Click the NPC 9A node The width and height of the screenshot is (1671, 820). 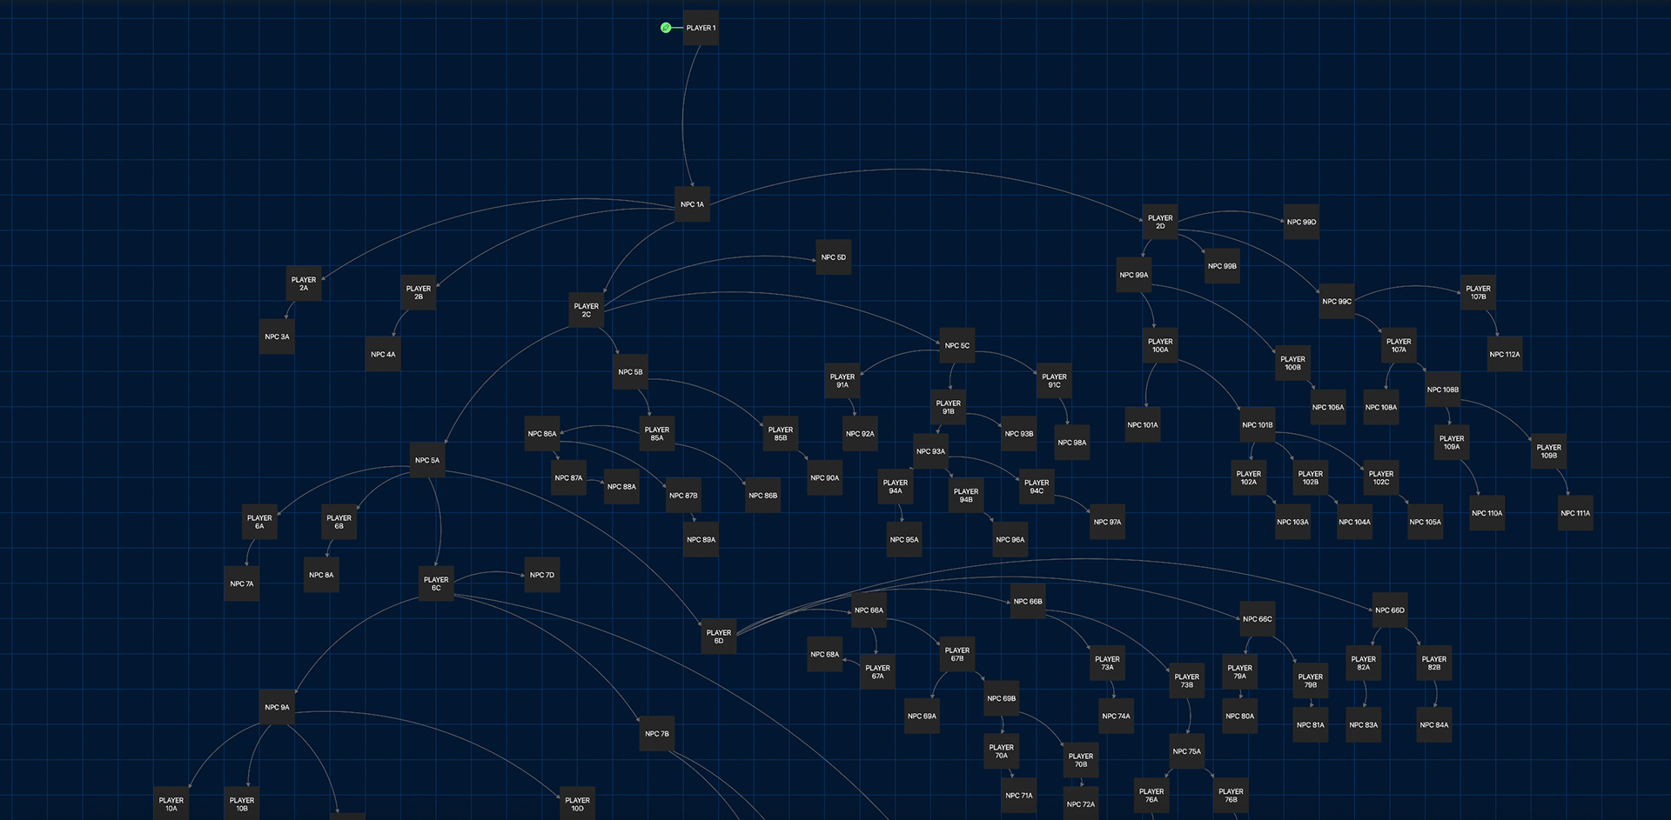click(x=277, y=708)
